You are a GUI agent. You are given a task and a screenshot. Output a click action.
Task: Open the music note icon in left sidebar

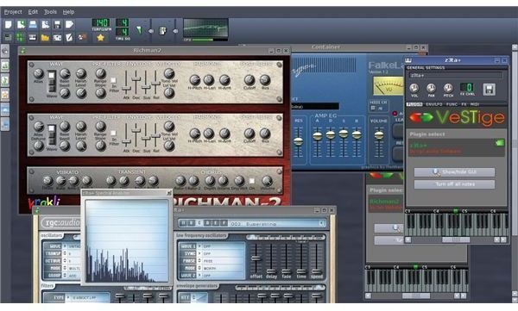coord(5,80)
